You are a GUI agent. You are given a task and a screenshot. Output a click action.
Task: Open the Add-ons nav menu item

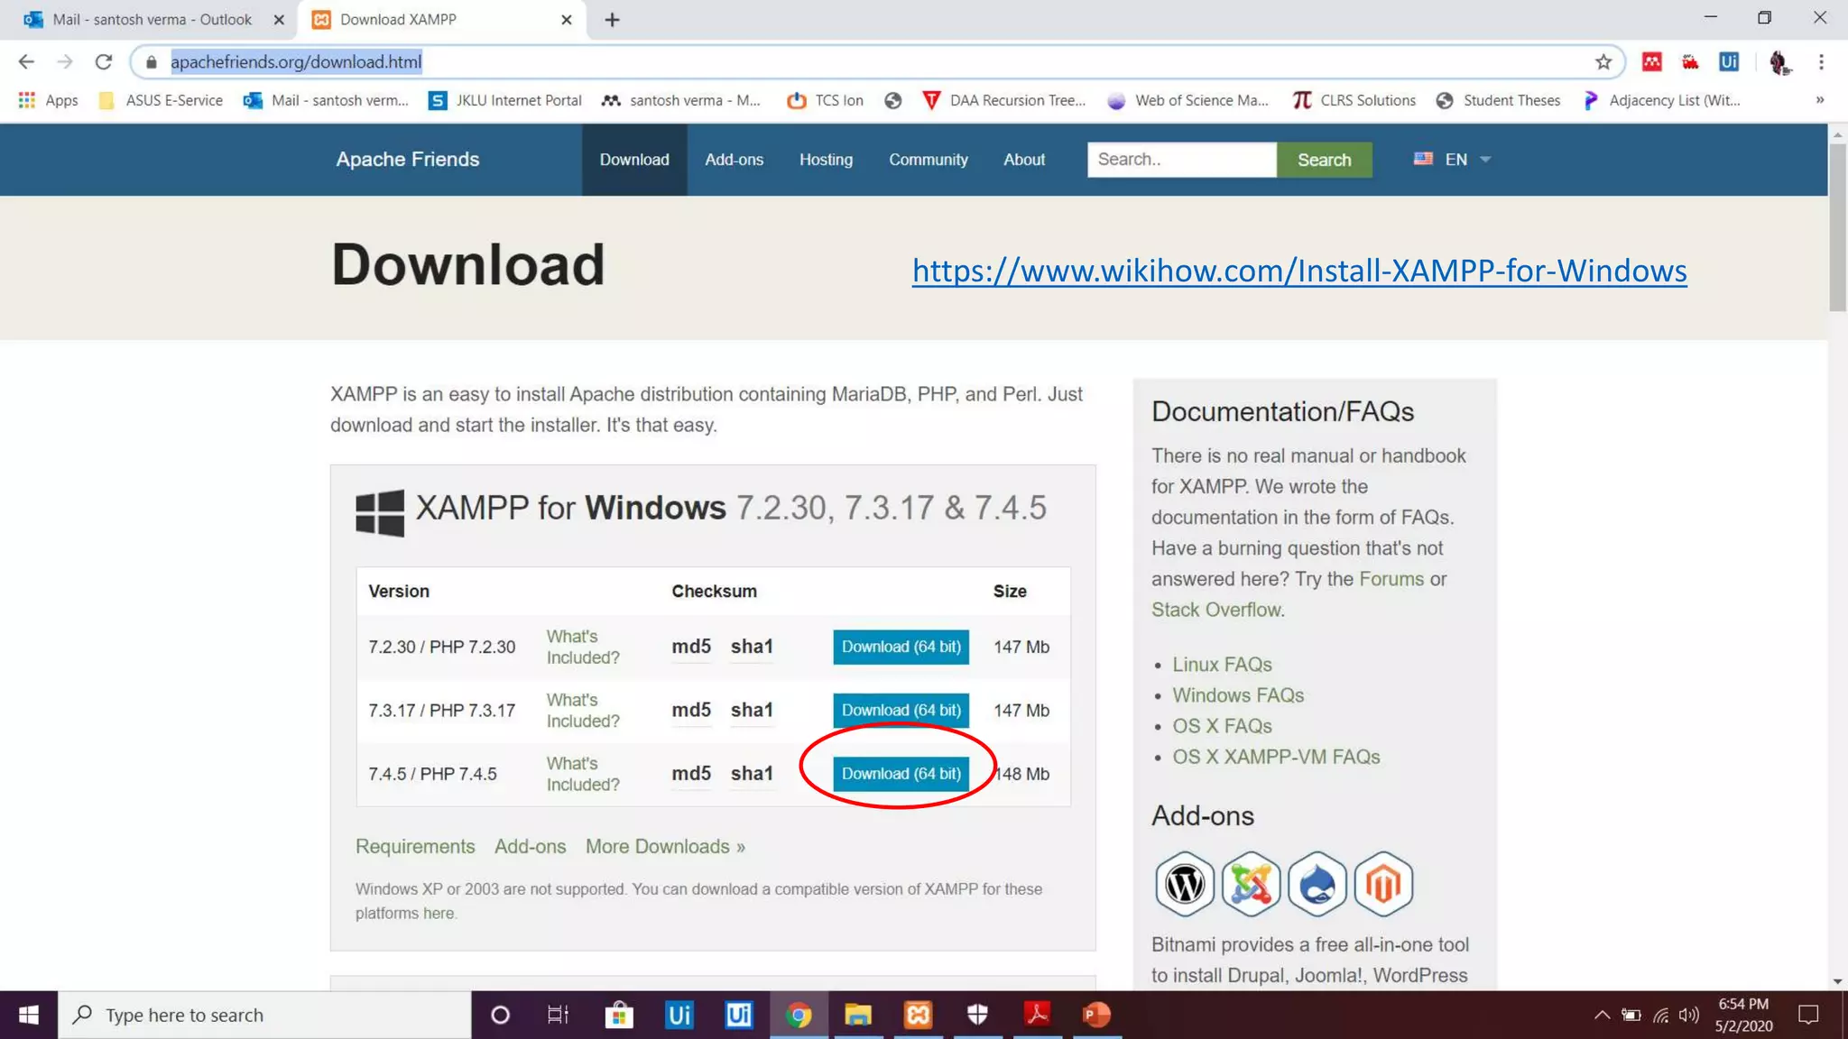[734, 160]
